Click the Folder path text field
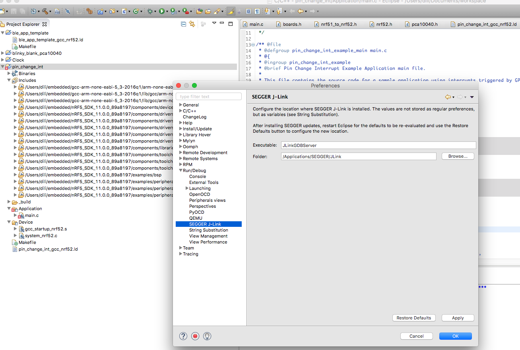520x350 pixels. [358, 157]
